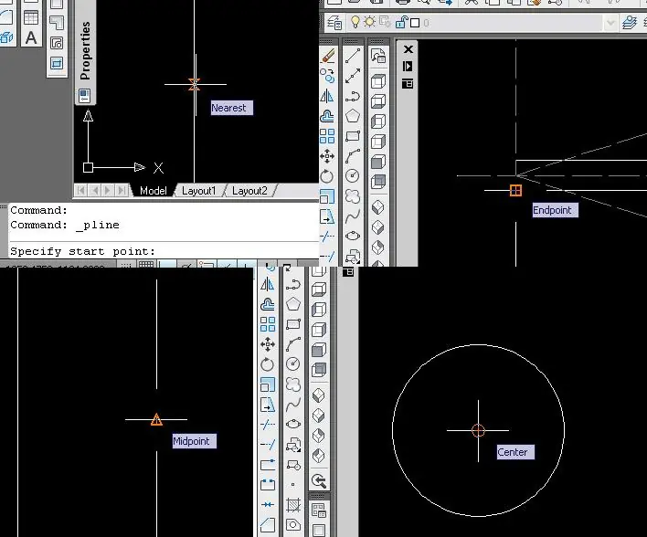Open the layer color swatch for layer 0
This screenshot has width=647, height=537.
coord(415,23)
